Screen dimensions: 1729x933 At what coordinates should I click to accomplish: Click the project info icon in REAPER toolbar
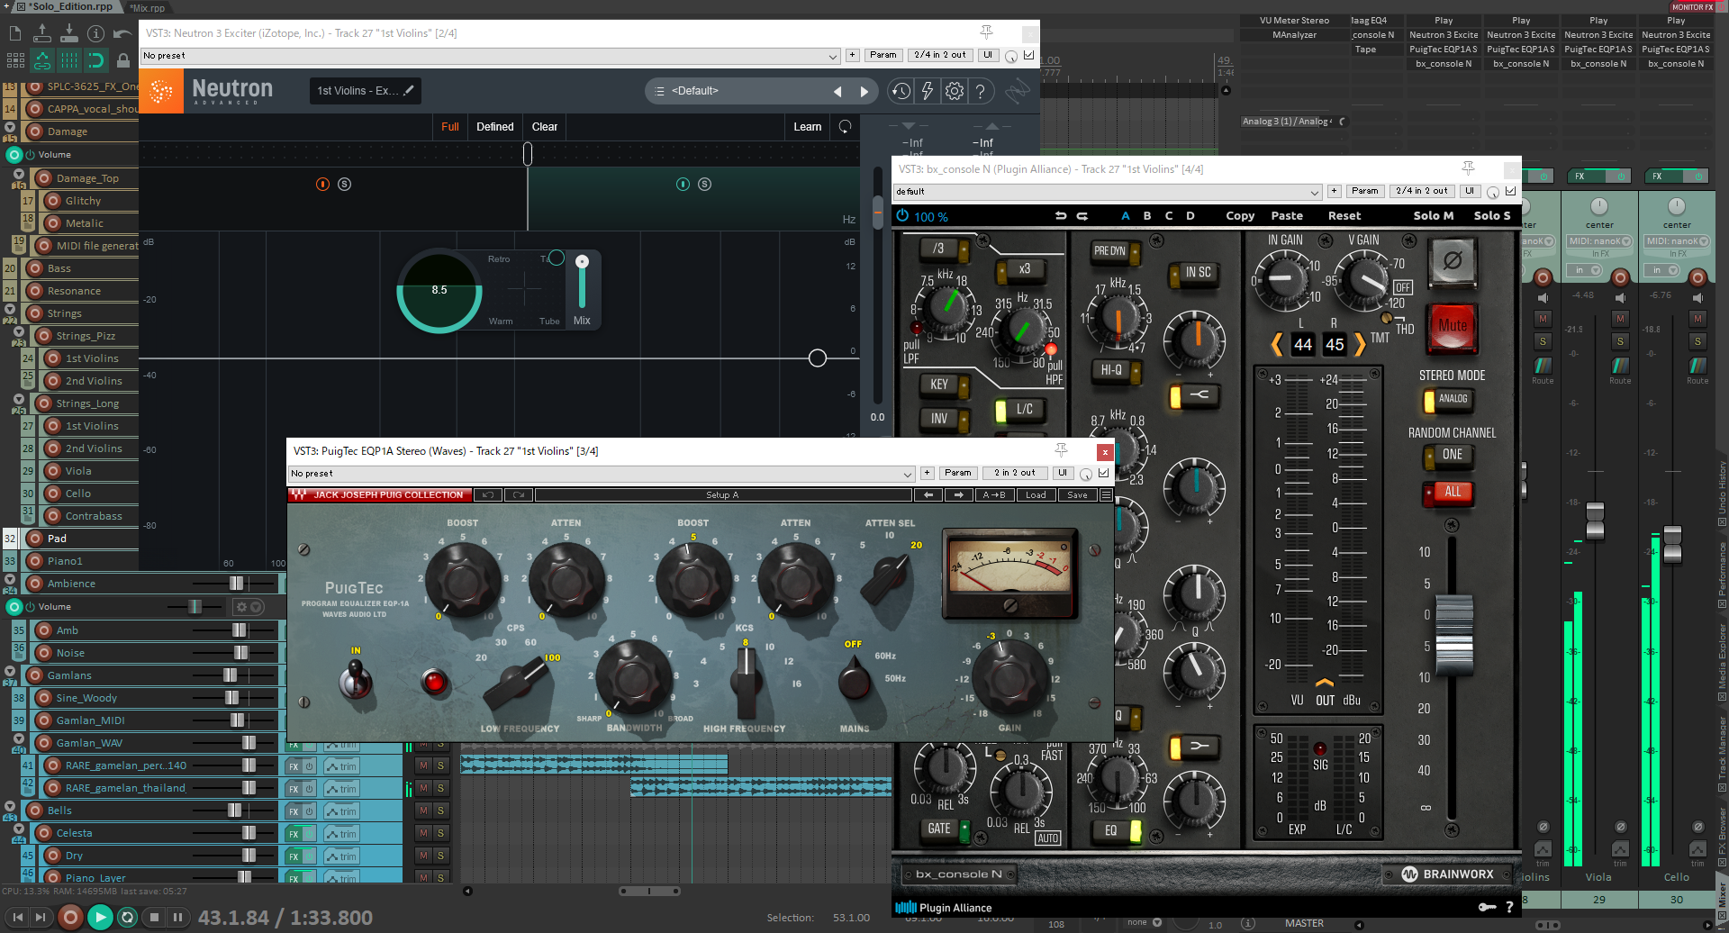coord(95,34)
